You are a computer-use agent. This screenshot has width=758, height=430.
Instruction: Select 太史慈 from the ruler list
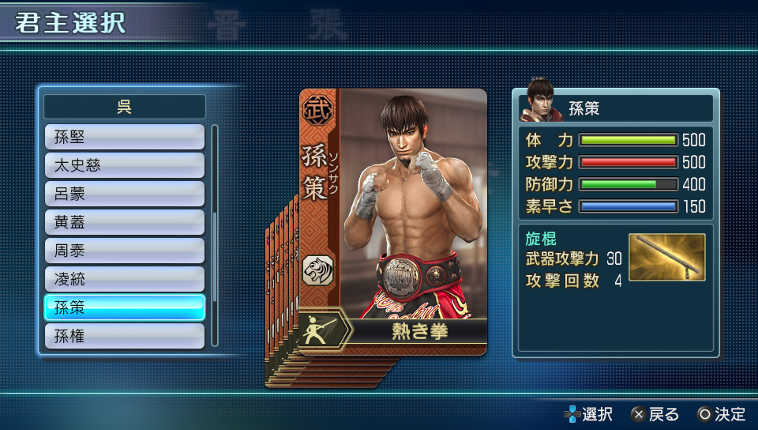[x=125, y=165]
